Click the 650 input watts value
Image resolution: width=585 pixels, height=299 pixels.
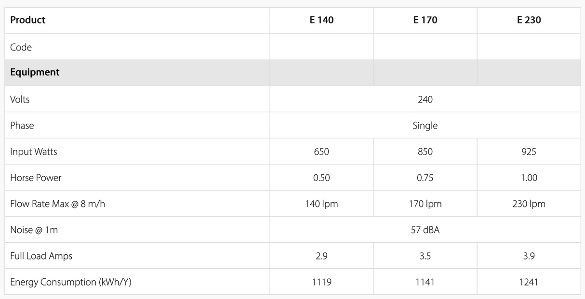tap(321, 152)
